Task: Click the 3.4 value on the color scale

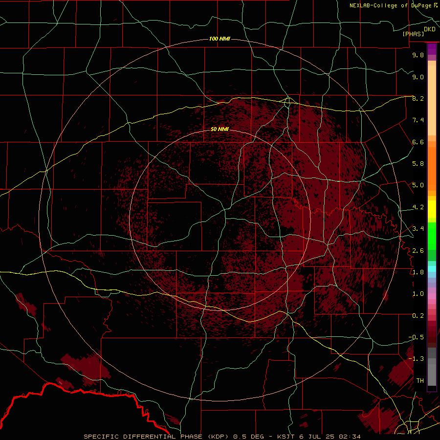Action: pos(418,229)
